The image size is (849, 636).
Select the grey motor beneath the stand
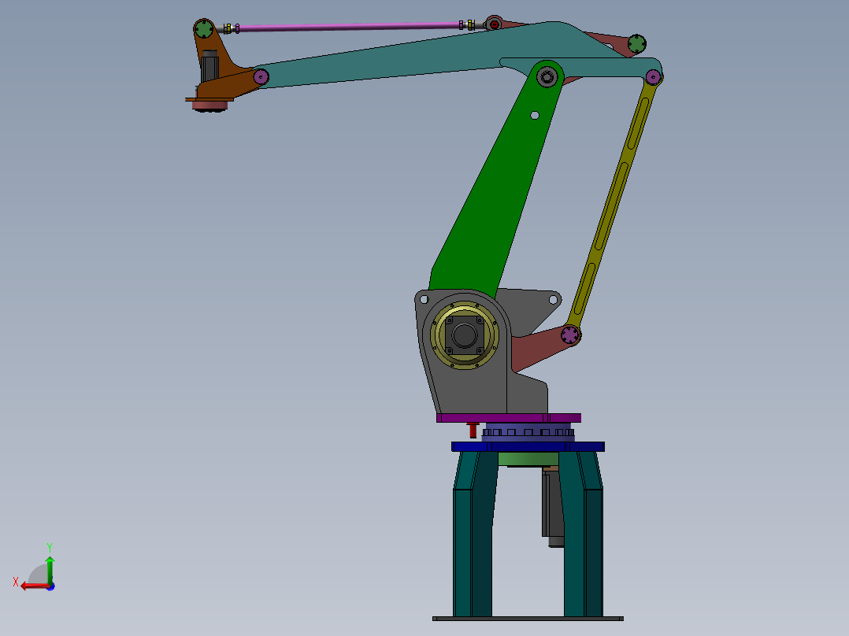coord(553,506)
